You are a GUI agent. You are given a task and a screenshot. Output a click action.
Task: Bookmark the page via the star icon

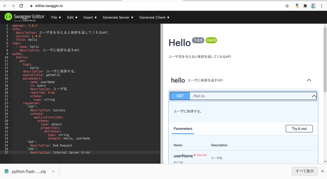(287, 6)
